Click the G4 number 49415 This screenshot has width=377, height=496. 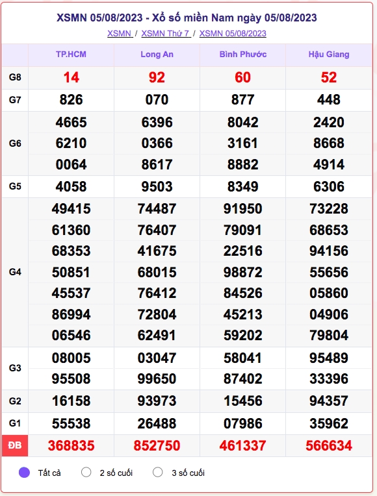point(71,209)
